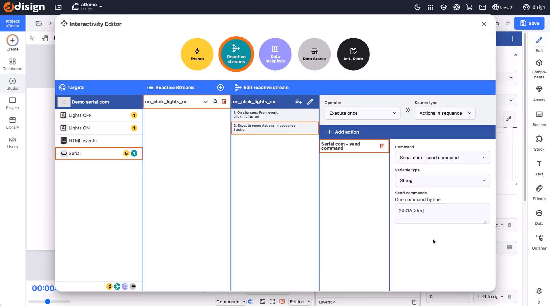The image size is (550, 306).
Task: Click the Add action button
Action: point(343,132)
